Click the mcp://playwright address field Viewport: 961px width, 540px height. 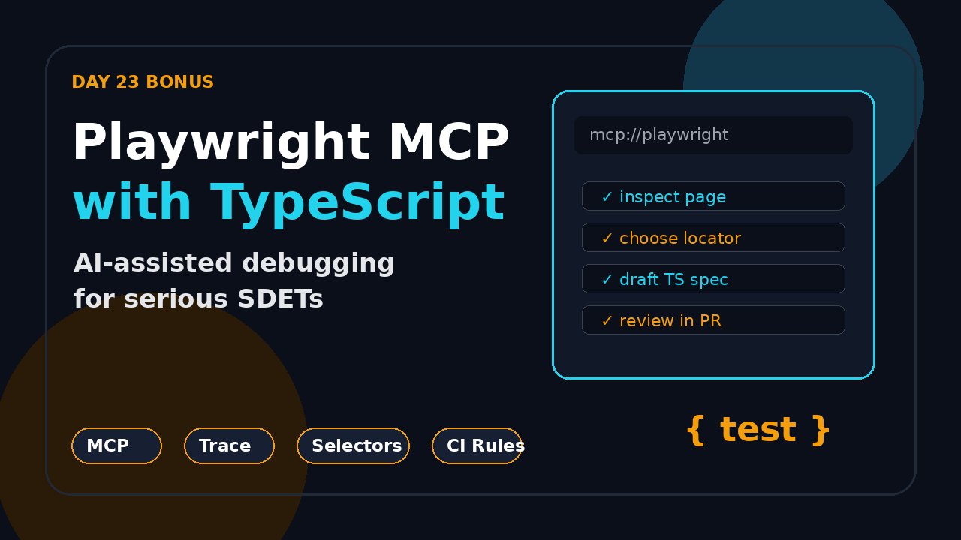coord(713,135)
